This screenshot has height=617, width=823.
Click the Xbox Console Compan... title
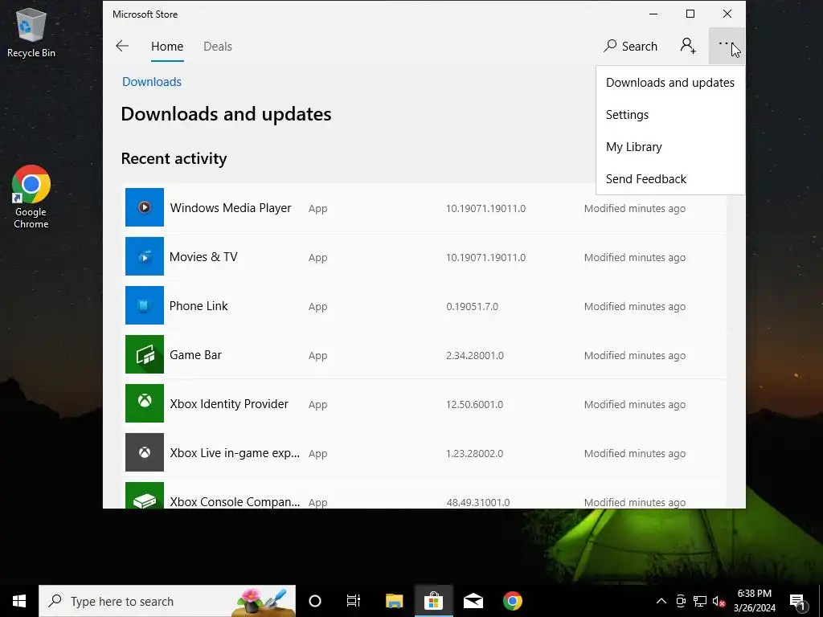tap(235, 501)
